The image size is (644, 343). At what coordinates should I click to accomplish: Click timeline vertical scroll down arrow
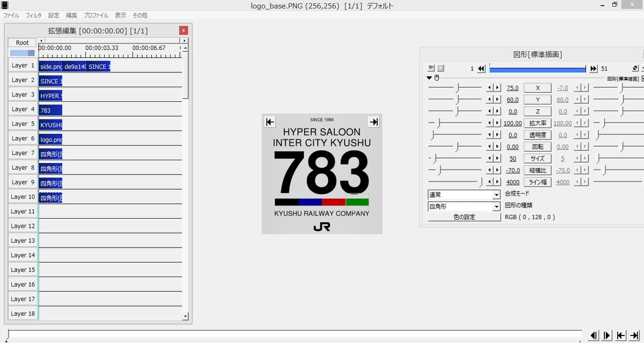coord(186,317)
